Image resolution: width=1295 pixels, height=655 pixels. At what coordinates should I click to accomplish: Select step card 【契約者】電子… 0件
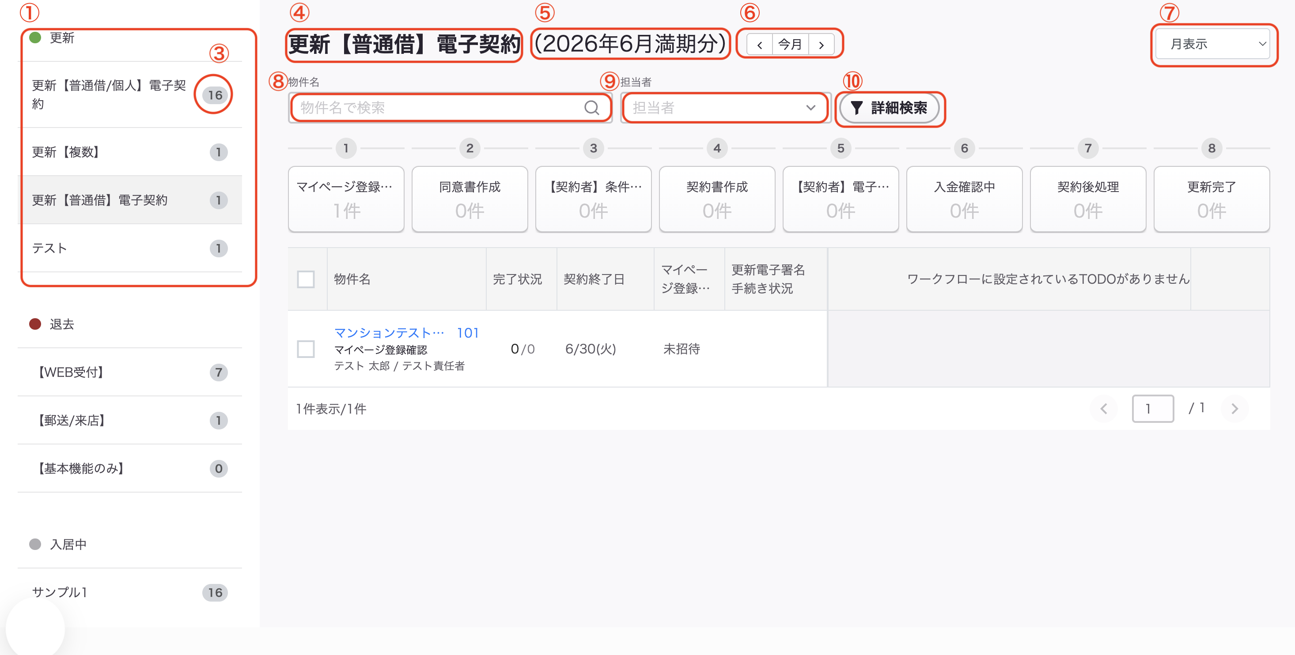tap(841, 200)
